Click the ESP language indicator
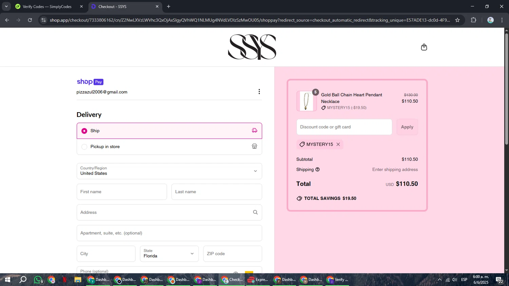Image resolution: width=509 pixels, height=286 pixels. click(464, 280)
